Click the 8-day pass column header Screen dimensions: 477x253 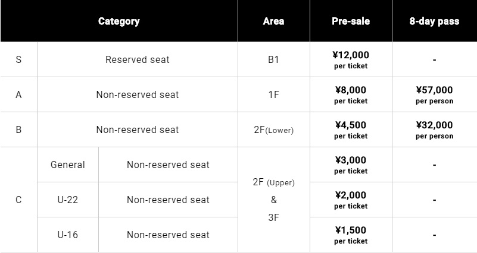pyautogui.click(x=434, y=21)
